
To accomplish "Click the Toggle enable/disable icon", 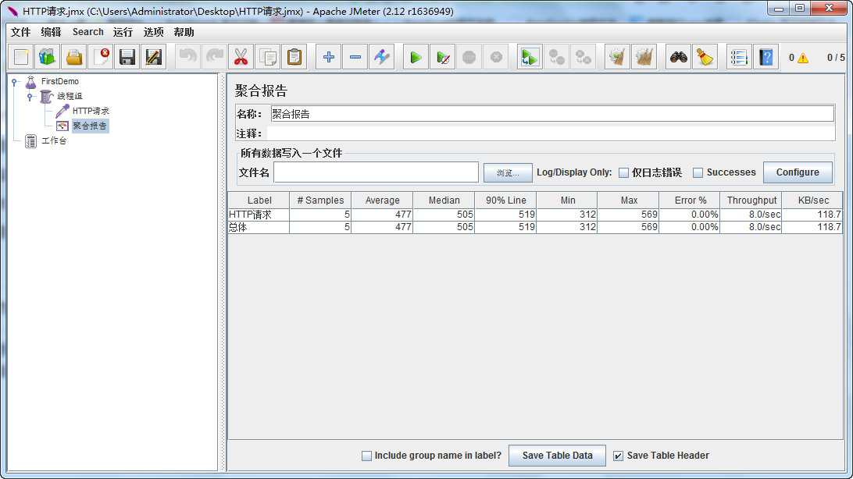I will tap(382, 57).
